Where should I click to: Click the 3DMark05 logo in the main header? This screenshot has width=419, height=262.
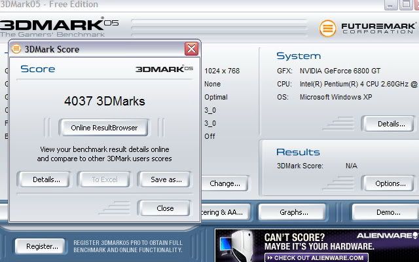pos(59,27)
